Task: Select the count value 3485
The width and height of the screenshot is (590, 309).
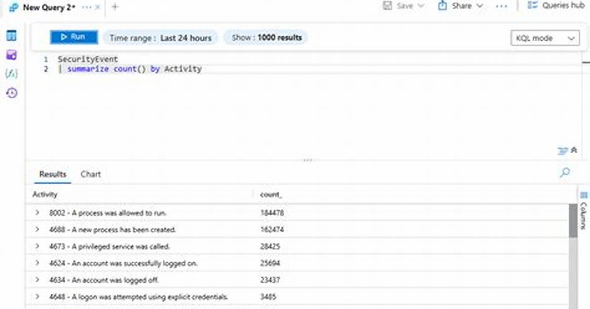Action: point(268,297)
